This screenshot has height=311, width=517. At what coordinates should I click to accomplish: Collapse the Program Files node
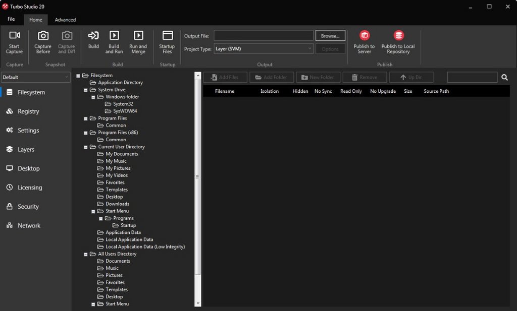tap(86, 118)
